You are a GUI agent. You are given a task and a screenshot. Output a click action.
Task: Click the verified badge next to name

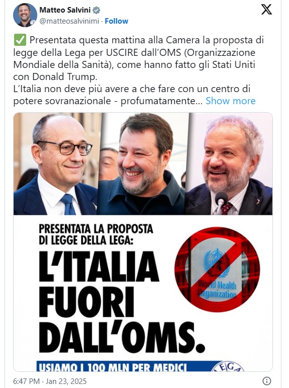coord(96,10)
